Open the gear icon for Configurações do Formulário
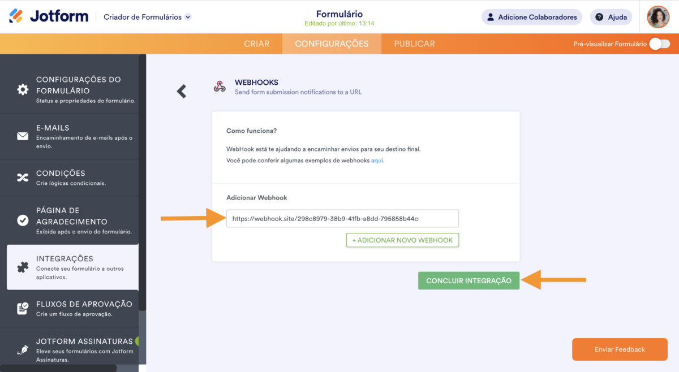 point(23,90)
